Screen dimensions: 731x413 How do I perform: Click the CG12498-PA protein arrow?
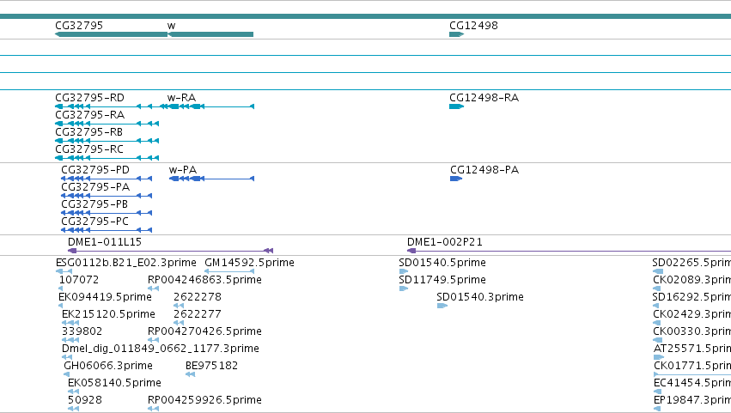click(456, 179)
